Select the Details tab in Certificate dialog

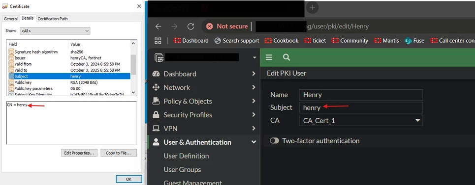(x=28, y=18)
